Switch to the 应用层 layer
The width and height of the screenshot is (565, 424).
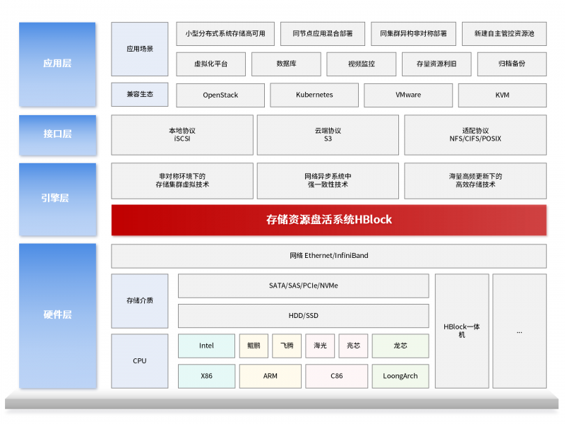[x=57, y=64]
